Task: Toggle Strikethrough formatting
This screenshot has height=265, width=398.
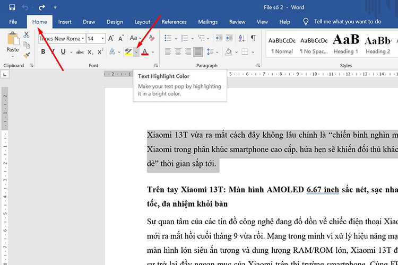Action: 80,52
